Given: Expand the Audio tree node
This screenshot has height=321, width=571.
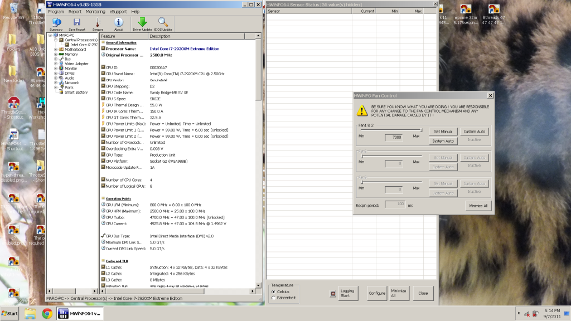Looking at the screenshot, I should click(x=56, y=78).
